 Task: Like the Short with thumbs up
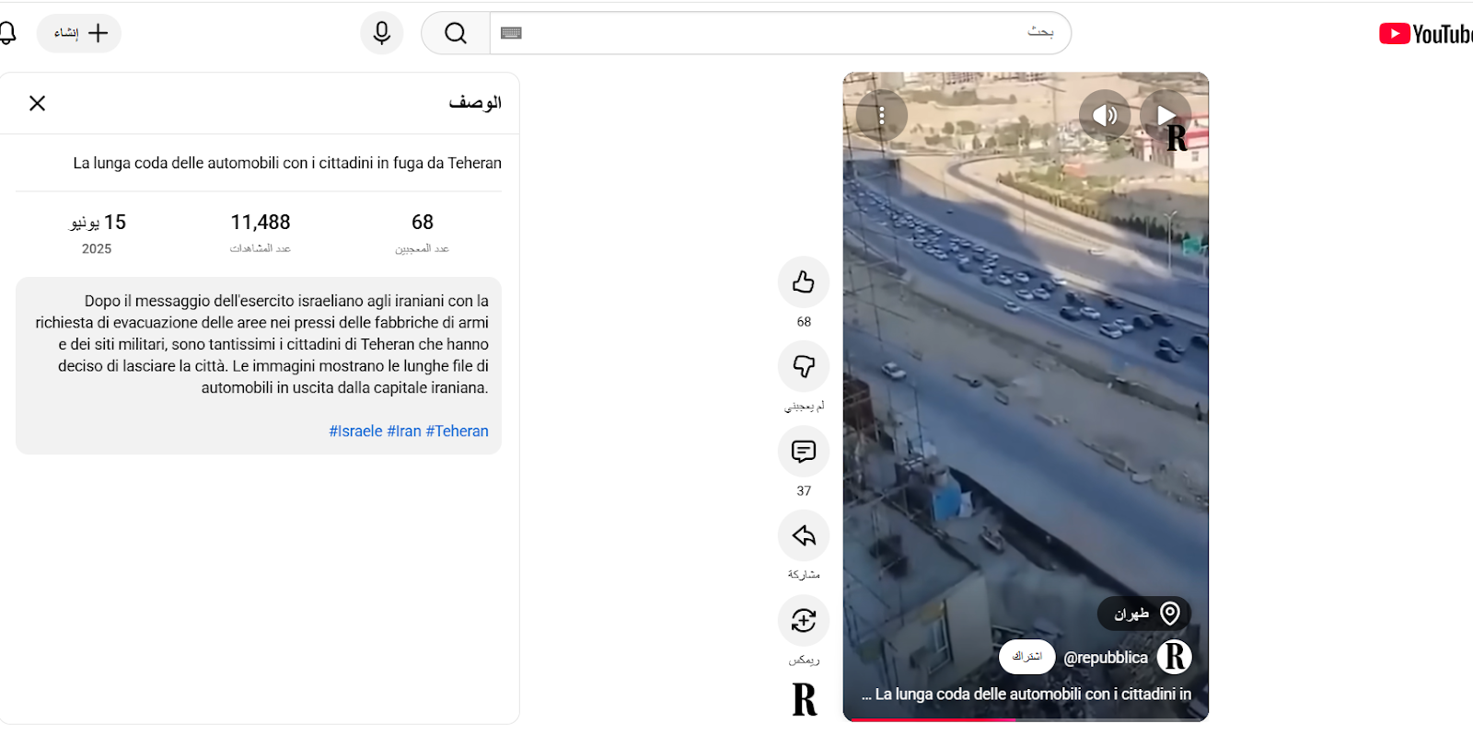[803, 282]
